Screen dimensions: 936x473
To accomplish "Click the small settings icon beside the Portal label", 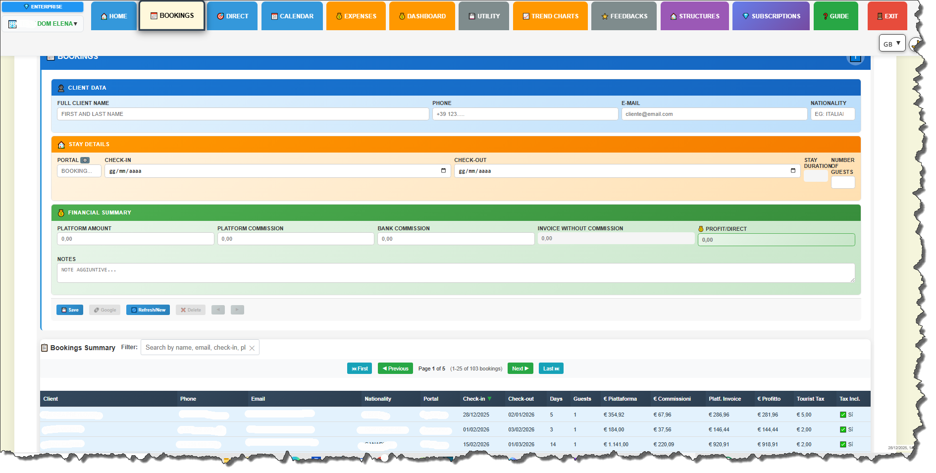I will 85,160.
